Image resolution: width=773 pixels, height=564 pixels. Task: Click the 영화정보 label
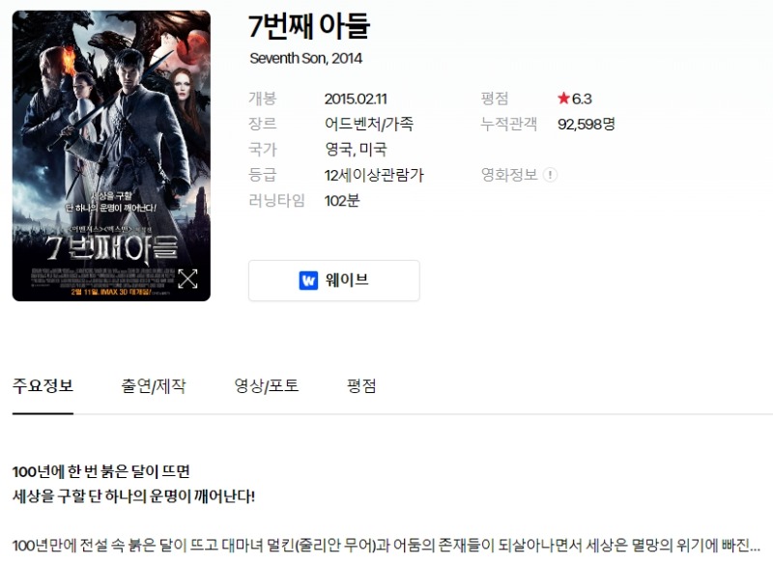pyautogui.click(x=509, y=175)
